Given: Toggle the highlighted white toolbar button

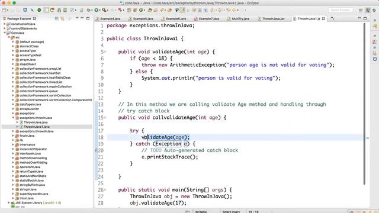Looking at the screenshot, I should coord(46,10).
